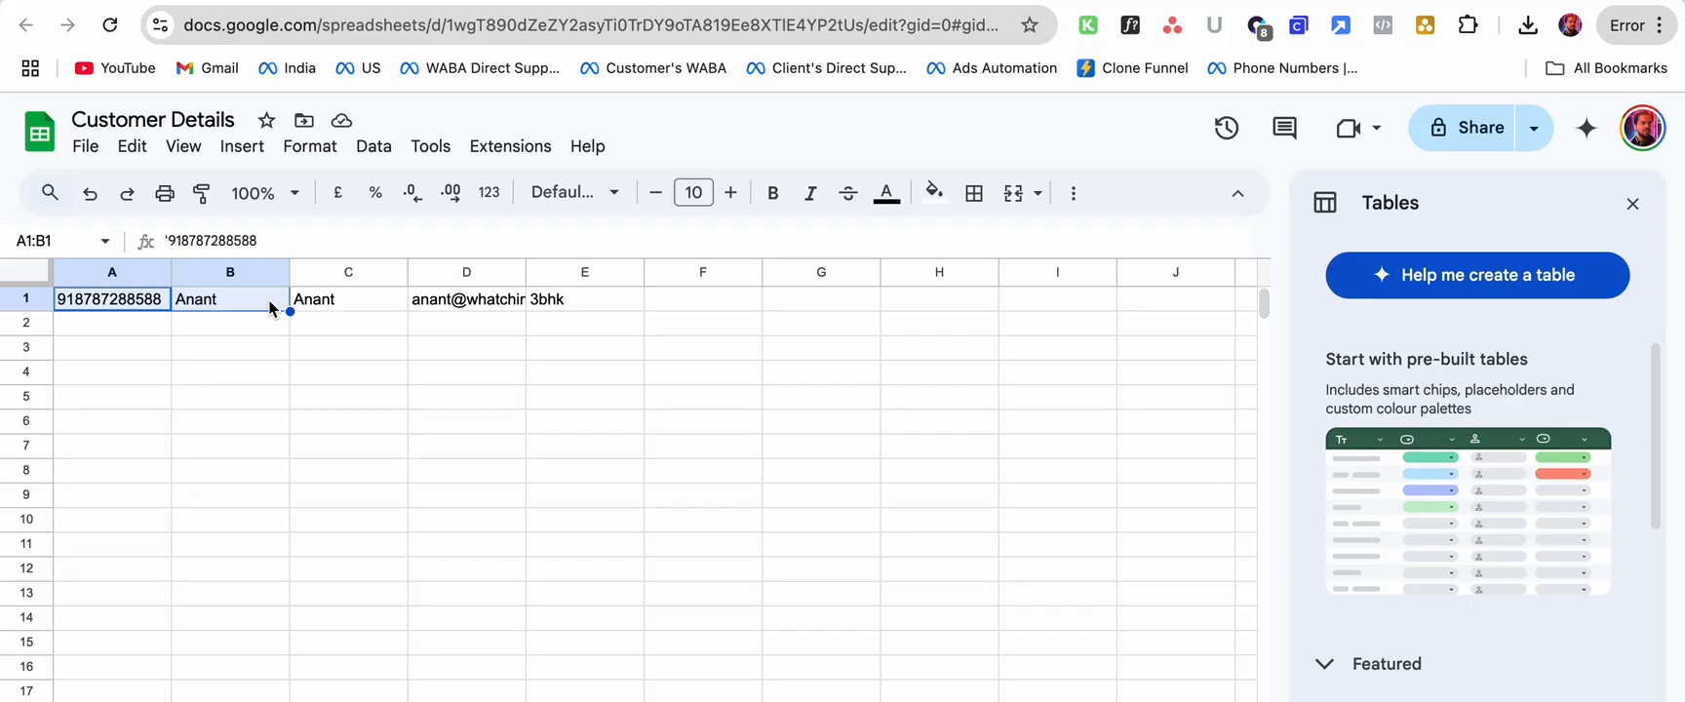This screenshot has width=1685, height=702.
Task: Format cells as currency (£)
Action: [x=337, y=193]
